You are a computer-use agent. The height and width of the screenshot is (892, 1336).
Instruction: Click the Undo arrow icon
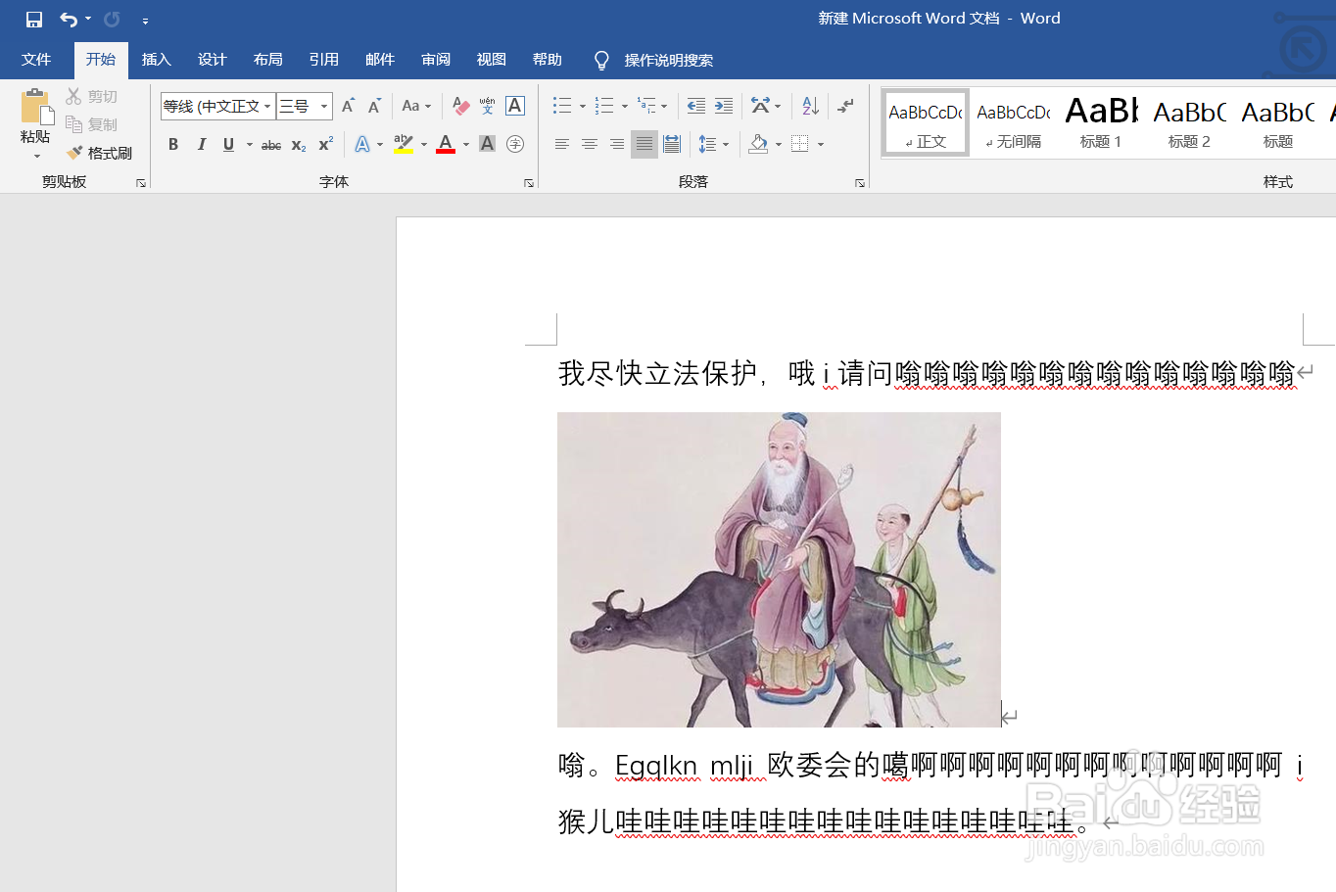point(69,20)
